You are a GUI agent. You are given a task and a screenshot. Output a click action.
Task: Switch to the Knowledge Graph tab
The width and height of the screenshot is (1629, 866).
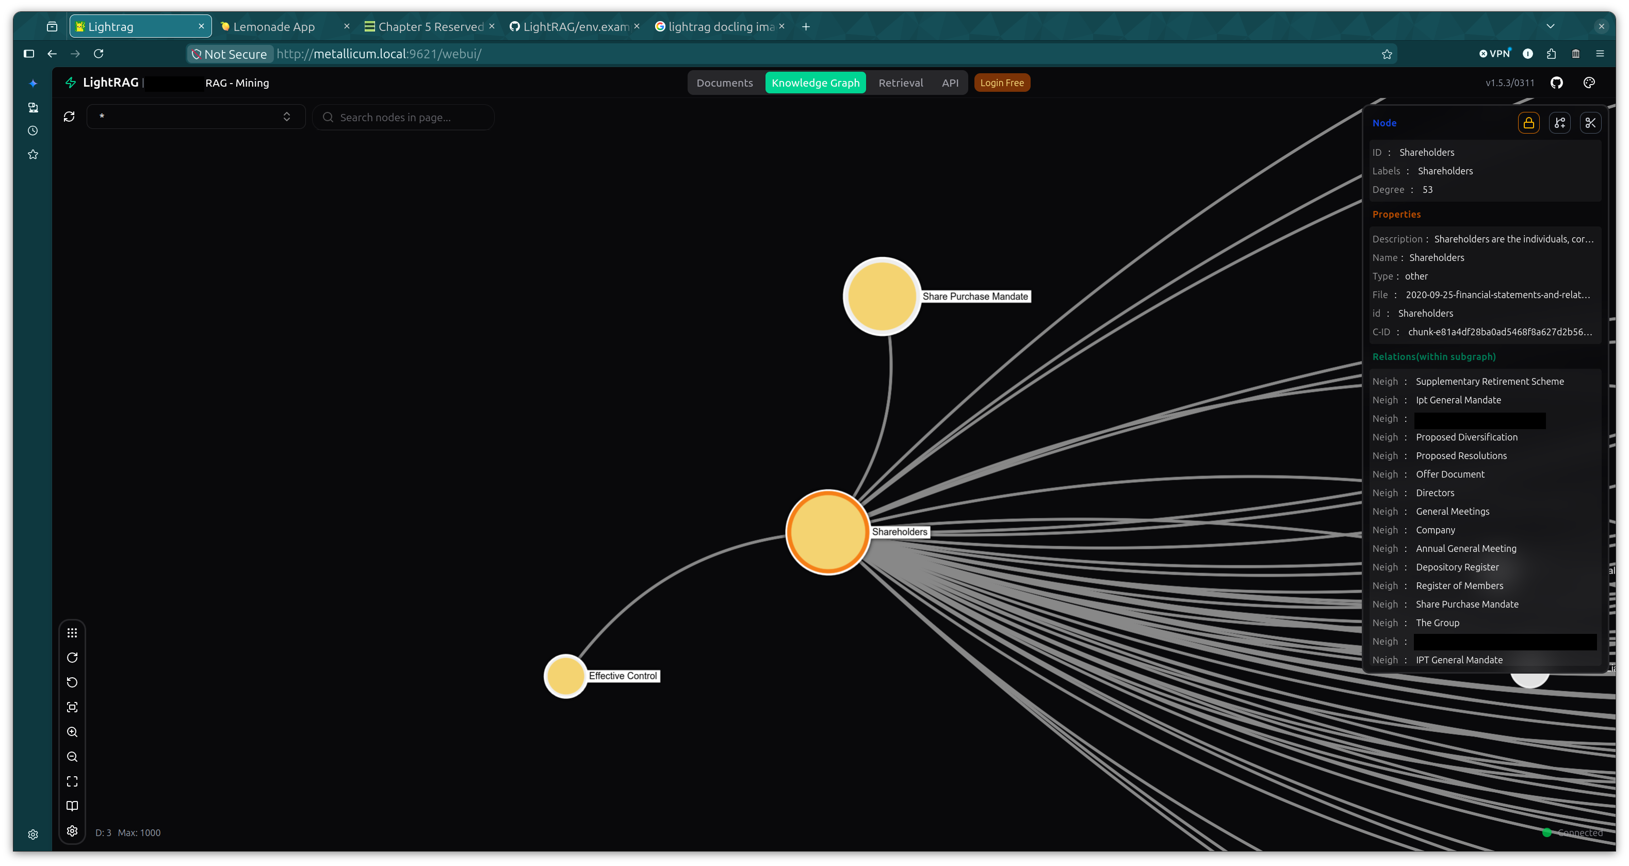[x=815, y=83]
